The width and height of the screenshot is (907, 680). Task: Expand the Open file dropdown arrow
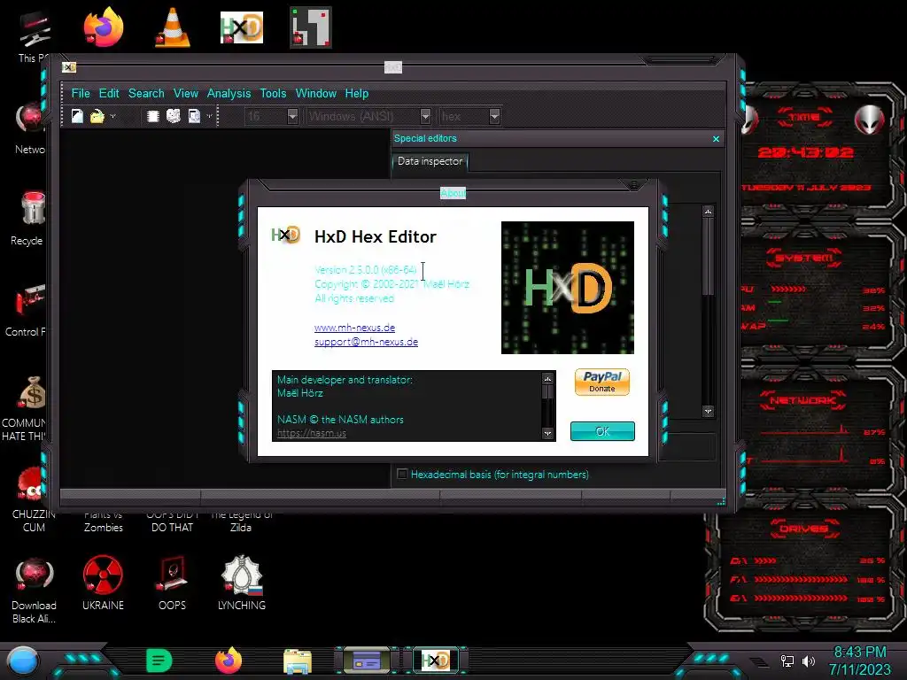coord(112,116)
